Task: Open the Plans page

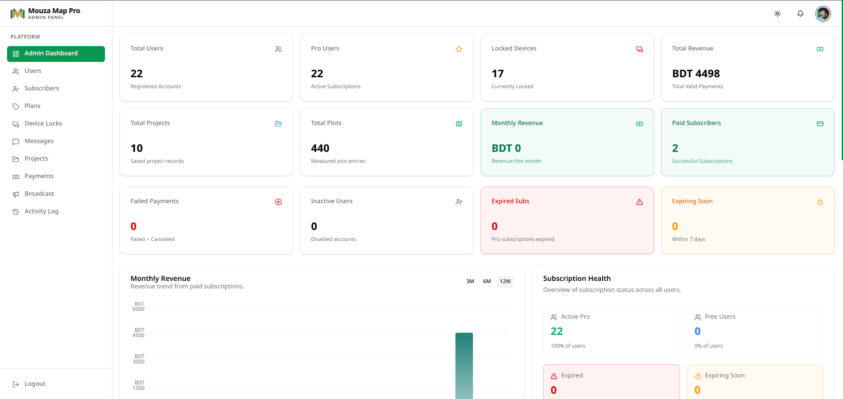Action: 56,106
